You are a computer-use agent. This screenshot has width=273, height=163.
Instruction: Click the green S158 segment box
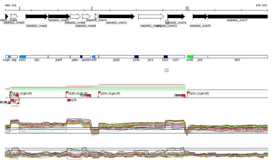pyautogui.click(x=190, y=57)
